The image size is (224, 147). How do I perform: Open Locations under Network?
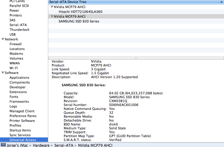pyautogui.click(x=17, y=49)
